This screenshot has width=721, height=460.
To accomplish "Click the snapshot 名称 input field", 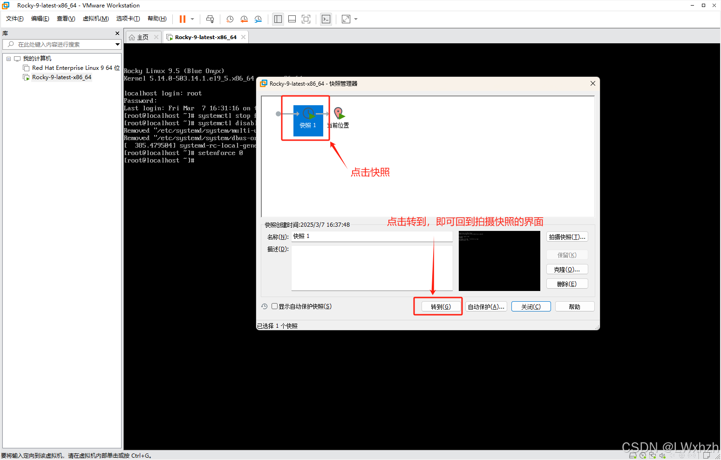I will coord(372,237).
